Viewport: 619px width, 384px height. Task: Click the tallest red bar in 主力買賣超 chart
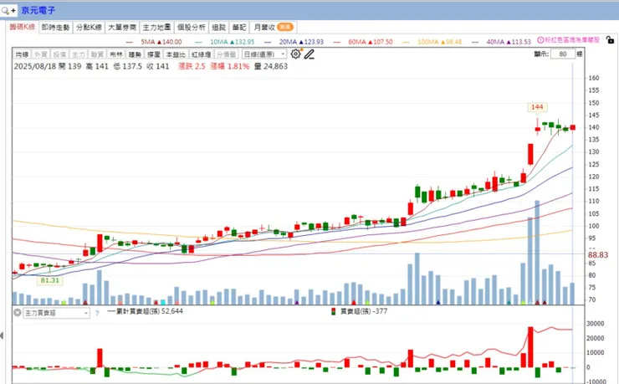click(x=530, y=347)
